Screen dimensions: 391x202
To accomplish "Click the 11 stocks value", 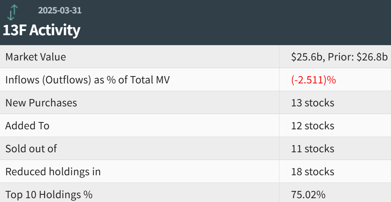I will click(x=312, y=149).
